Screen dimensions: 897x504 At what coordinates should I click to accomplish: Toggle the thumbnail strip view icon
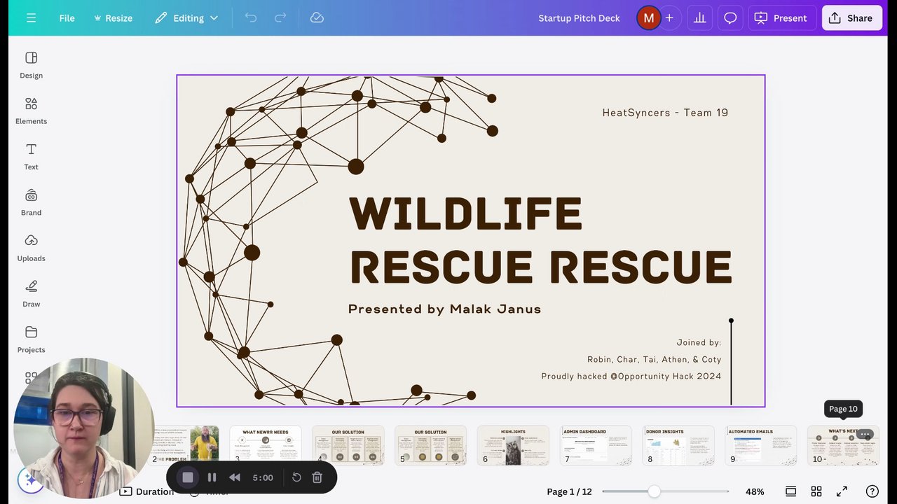tap(790, 491)
